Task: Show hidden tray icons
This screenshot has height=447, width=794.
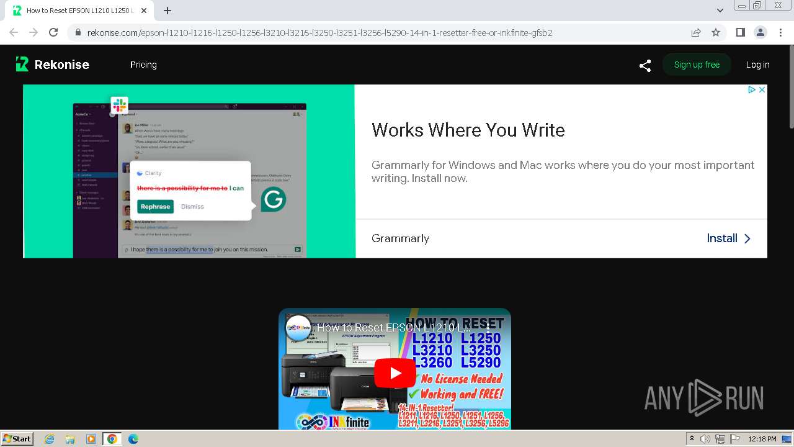Action: (692, 439)
